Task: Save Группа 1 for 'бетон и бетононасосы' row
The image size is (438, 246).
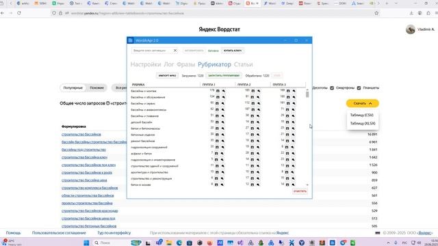Action: 217,128
